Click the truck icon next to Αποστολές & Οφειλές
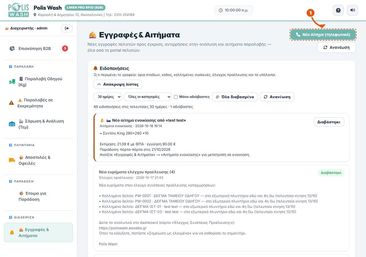The width and height of the screenshot is (366, 257). (x=12, y=160)
